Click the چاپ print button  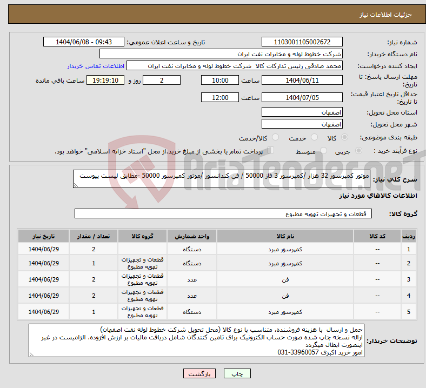coord(237,373)
